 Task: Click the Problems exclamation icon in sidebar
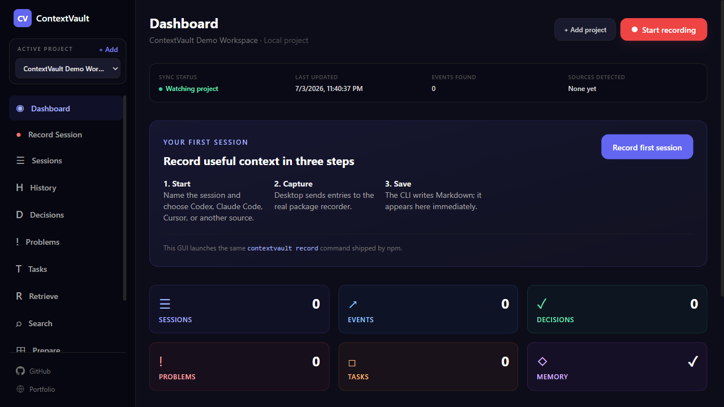[18, 242]
